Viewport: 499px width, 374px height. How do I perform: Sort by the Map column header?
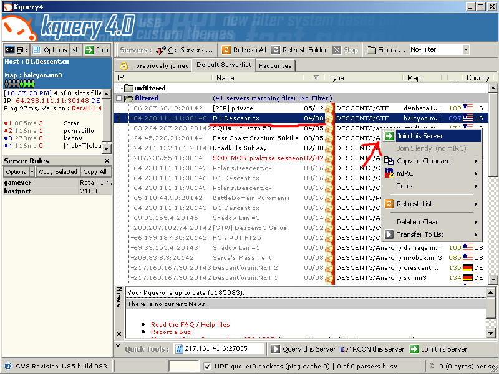tap(422, 78)
